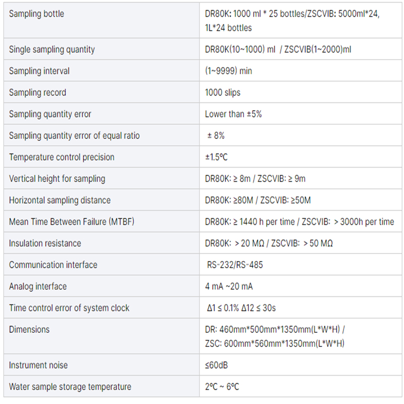This screenshot has width=404, height=404.
Task: Click Sampling quantity error of equal ratio
Action: [x=74, y=135]
